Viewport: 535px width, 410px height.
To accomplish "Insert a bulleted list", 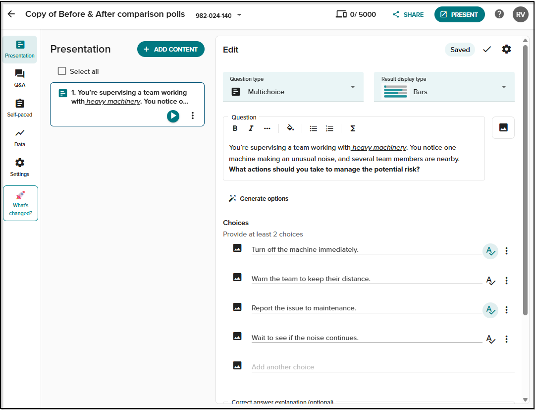I will [x=313, y=128].
